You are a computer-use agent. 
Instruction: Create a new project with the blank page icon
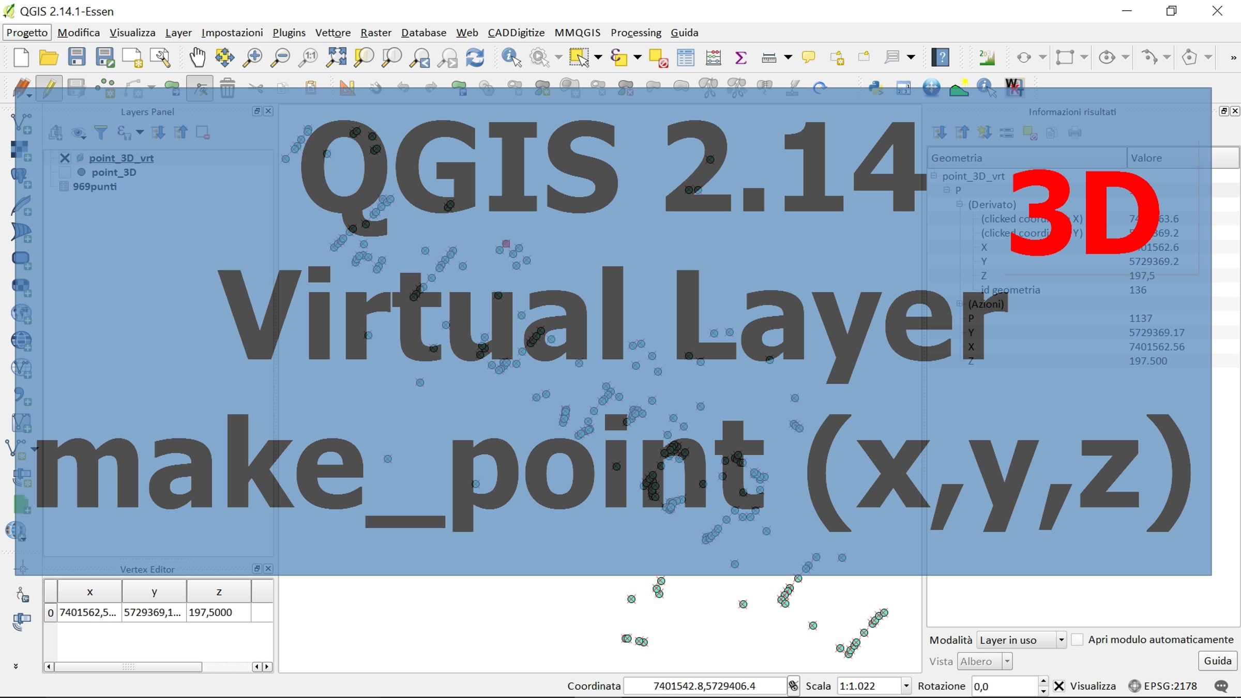21,57
